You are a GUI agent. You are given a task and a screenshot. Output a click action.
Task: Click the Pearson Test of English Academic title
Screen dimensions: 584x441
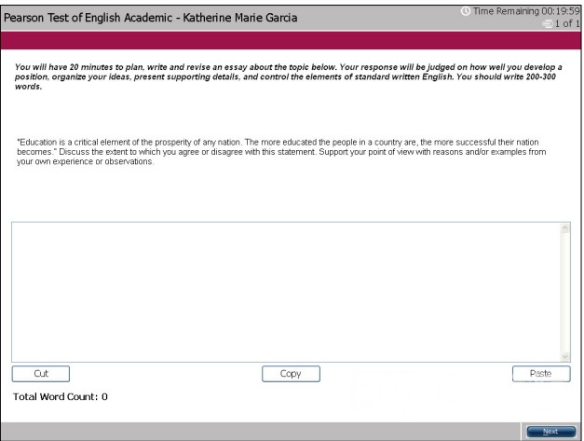click(x=151, y=18)
